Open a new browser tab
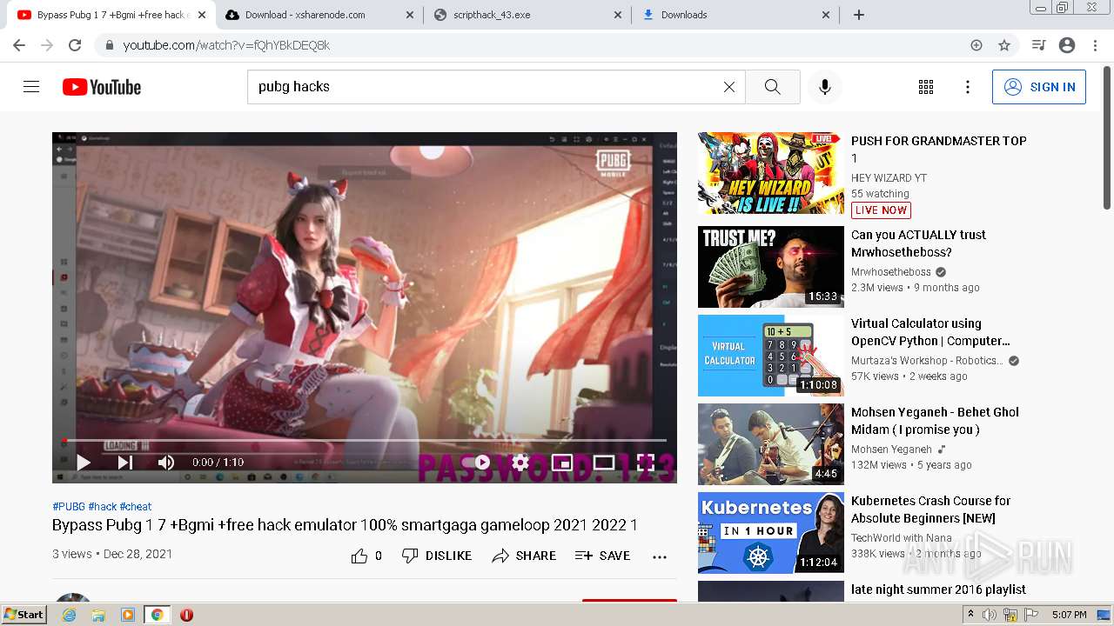The height and width of the screenshot is (626, 1114). click(859, 15)
